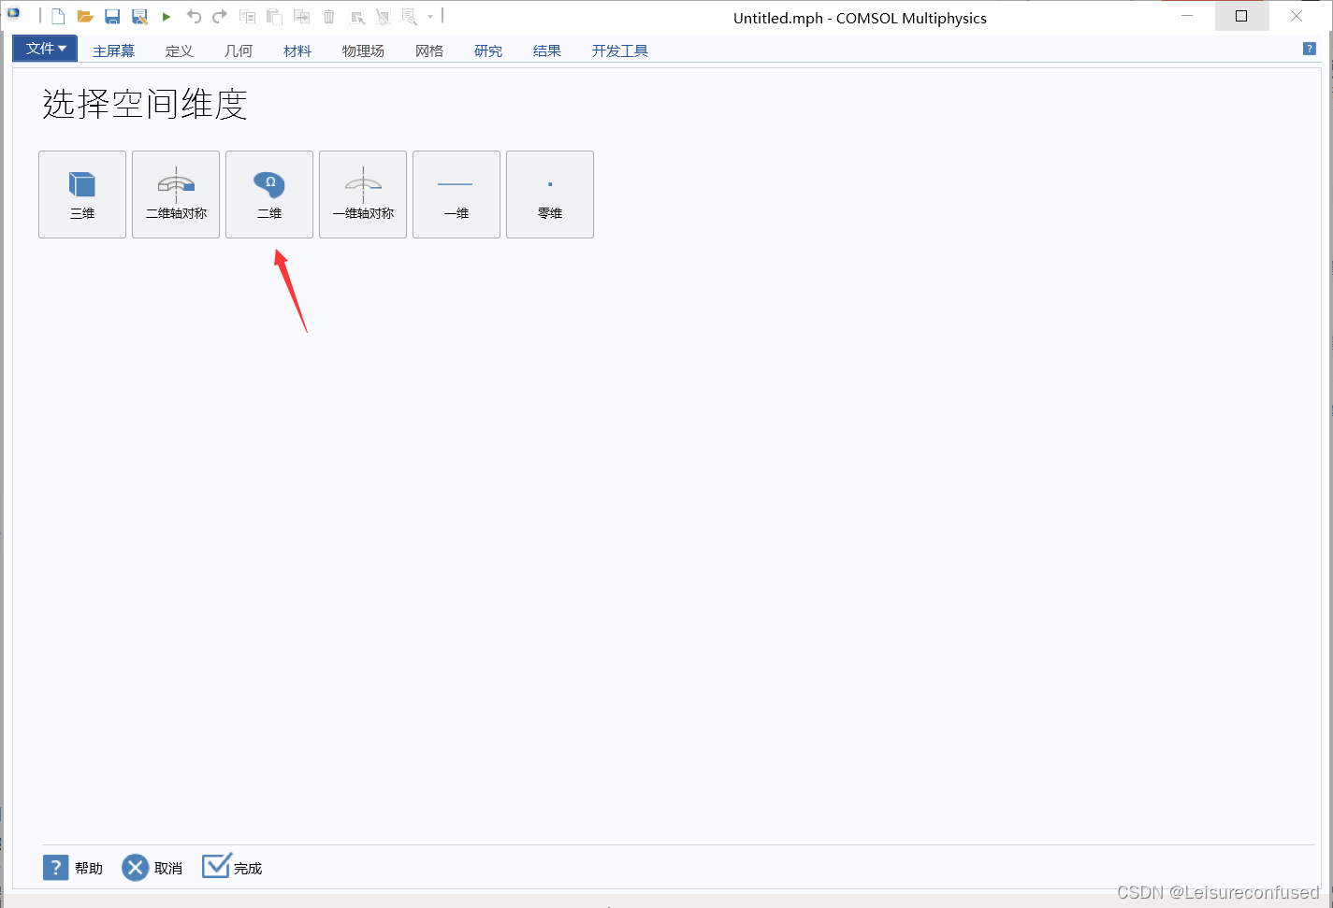The height and width of the screenshot is (908, 1333).
Task: Click the Select All icon in quick toolbar
Action: [357, 17]
